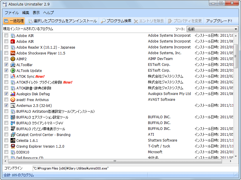Click the Celestia 1.6.1 icon
The width and height of the screenshot is (241, 180).
pyautogui.click(x=13, y=140)
